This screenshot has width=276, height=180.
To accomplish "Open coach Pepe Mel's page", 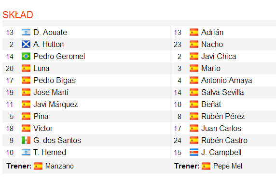I will click(x=228, y=166).
